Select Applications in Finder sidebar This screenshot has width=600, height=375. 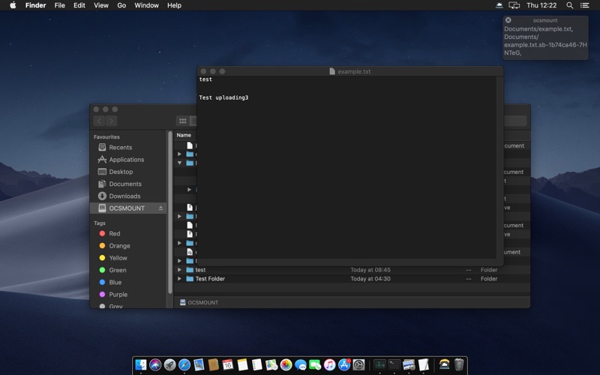coord(126,160)
